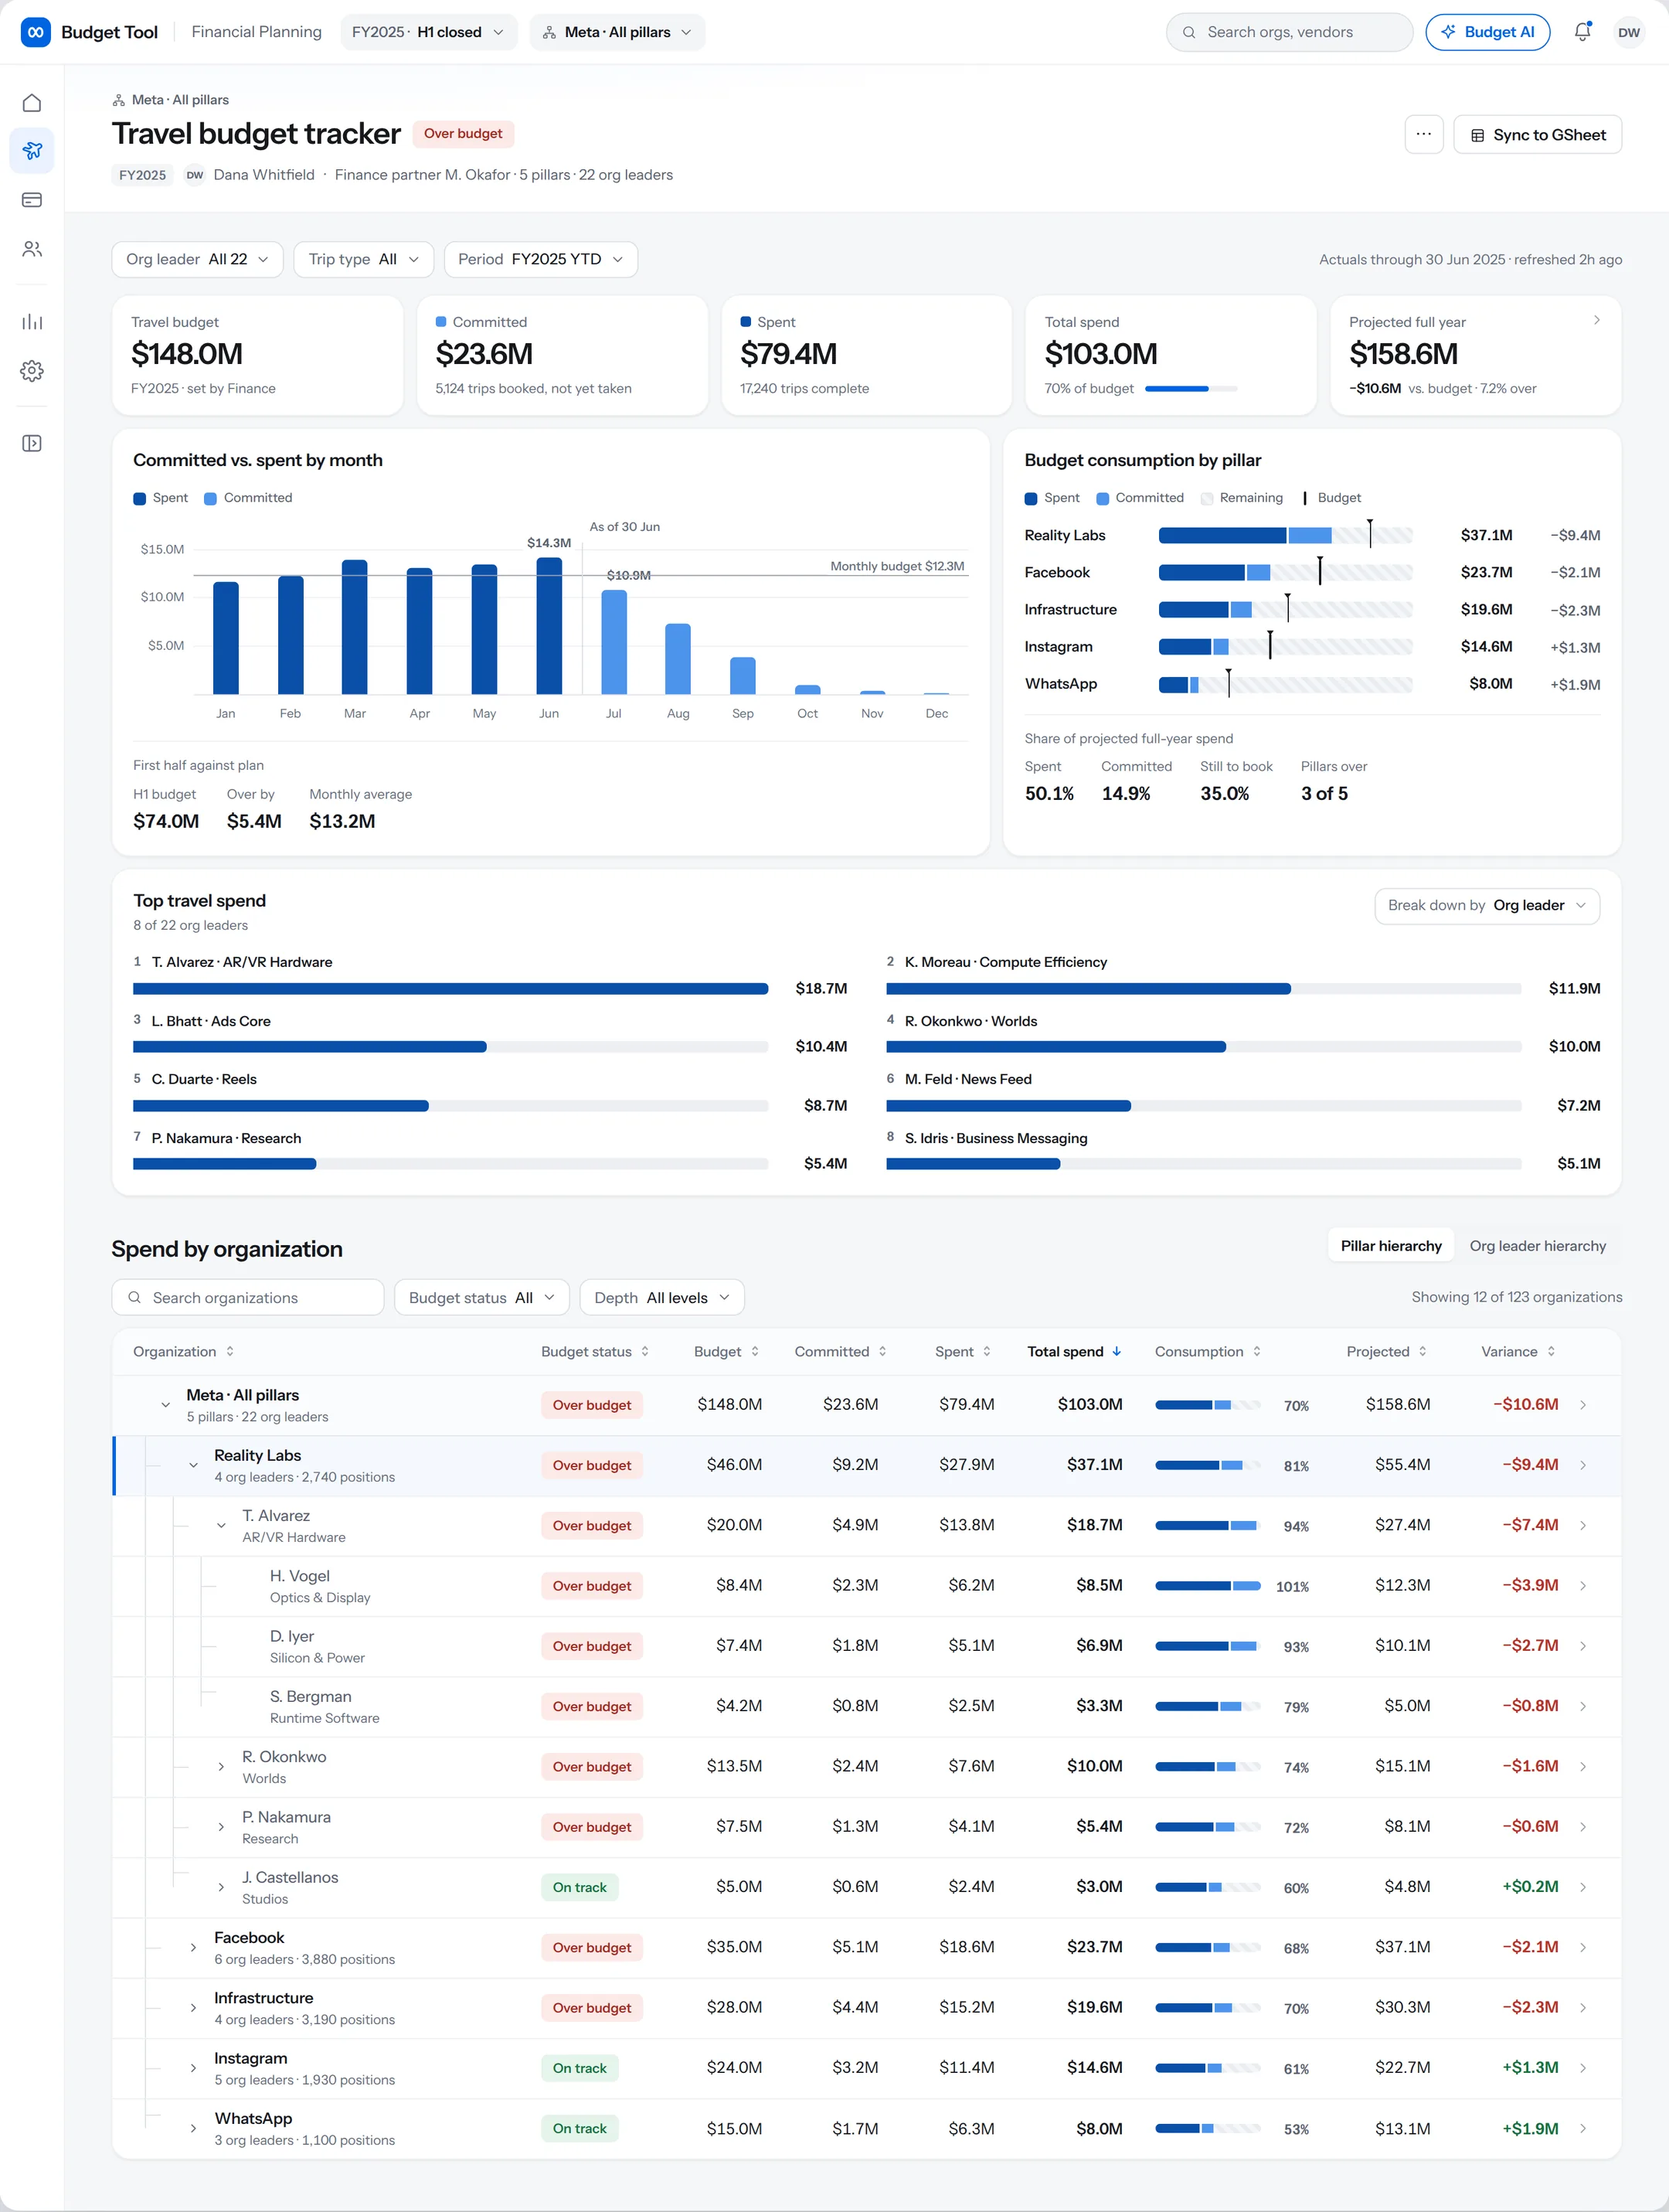Open the Depth All levels dropdown

coord(661,1297)
